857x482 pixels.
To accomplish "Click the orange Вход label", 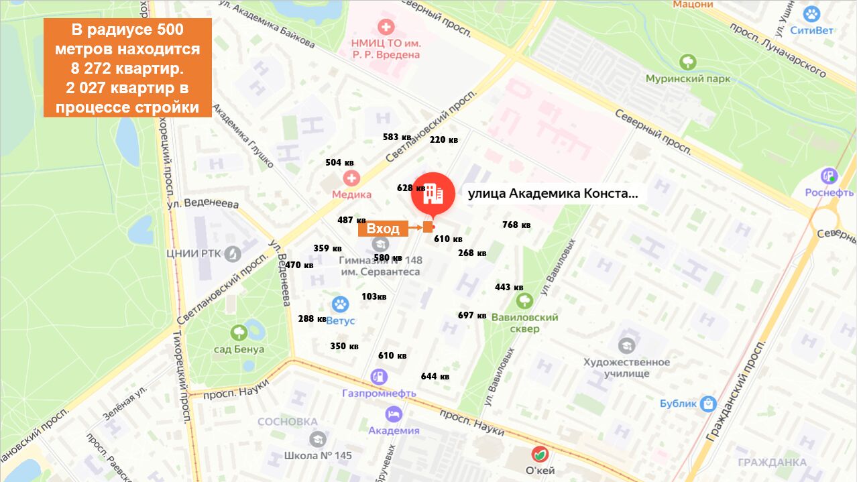I will tap(383, 229).
